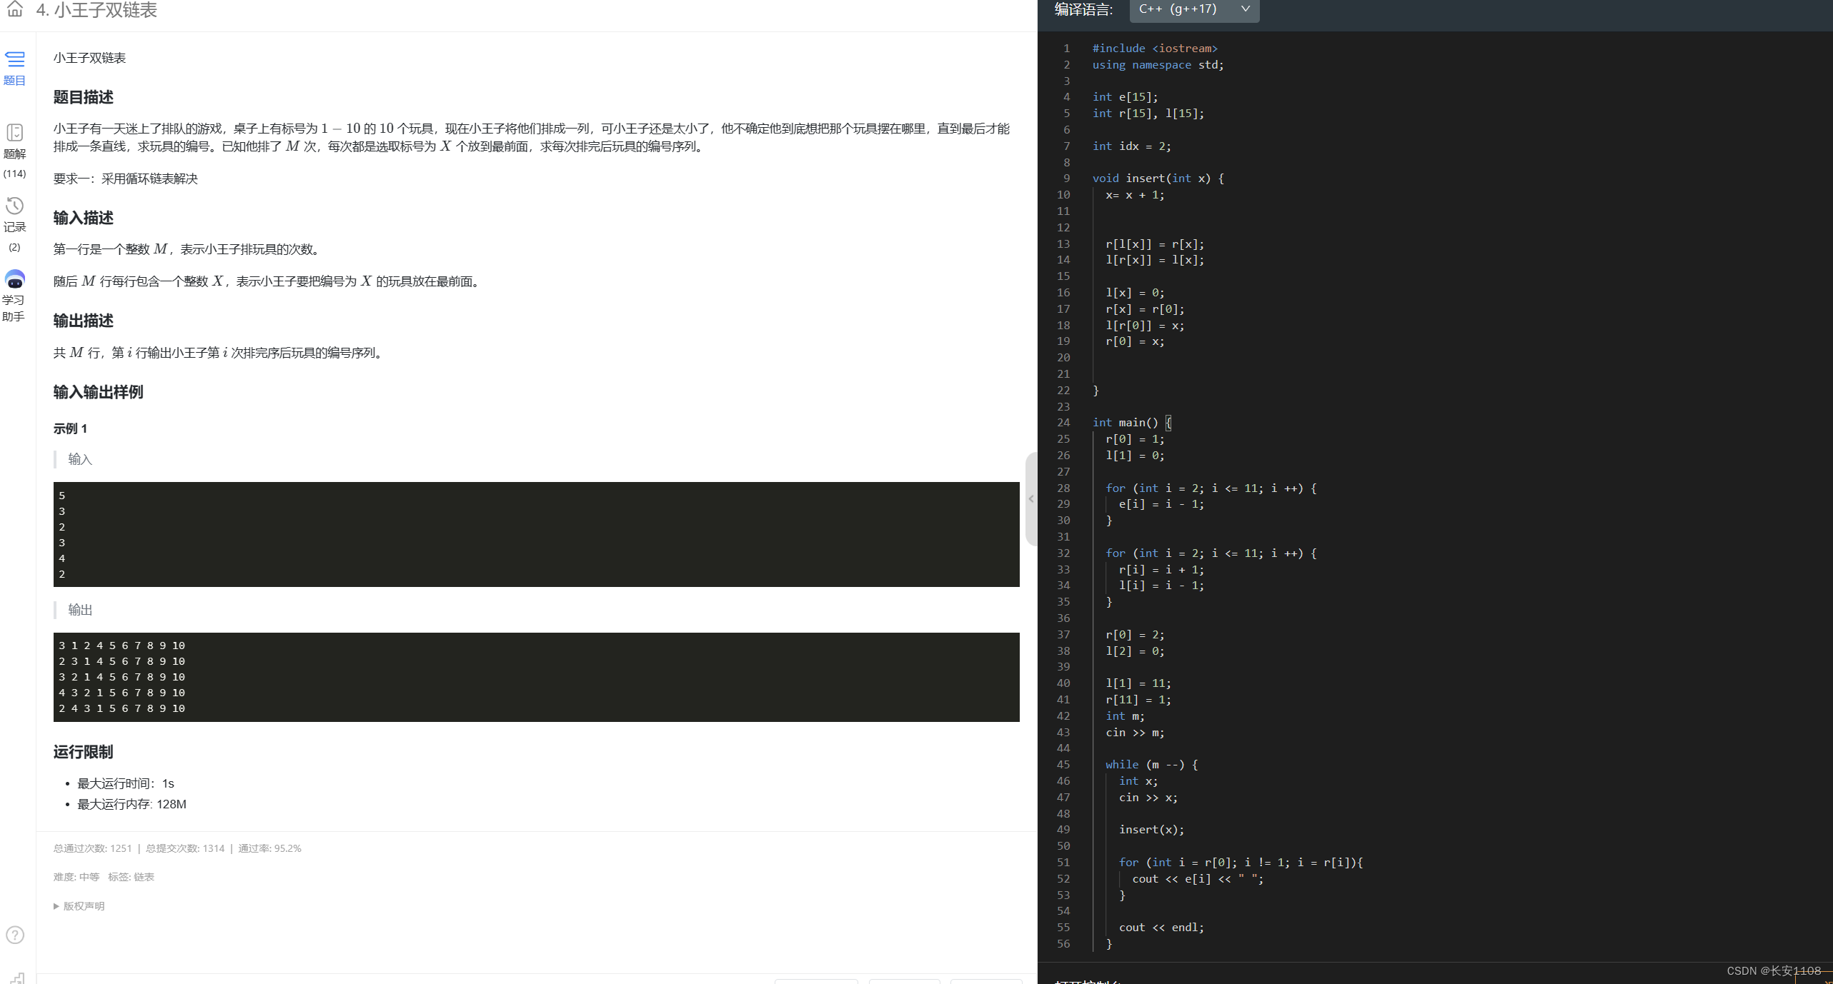The height and width of the screenshot is (984, 1833).
Task: Click the home icon in header
Action: 15,9
